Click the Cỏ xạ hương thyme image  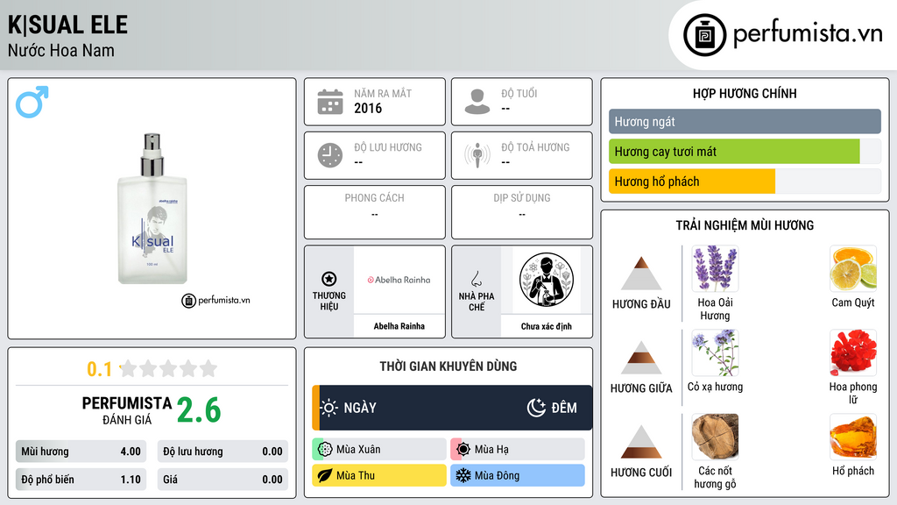(715, 352)
